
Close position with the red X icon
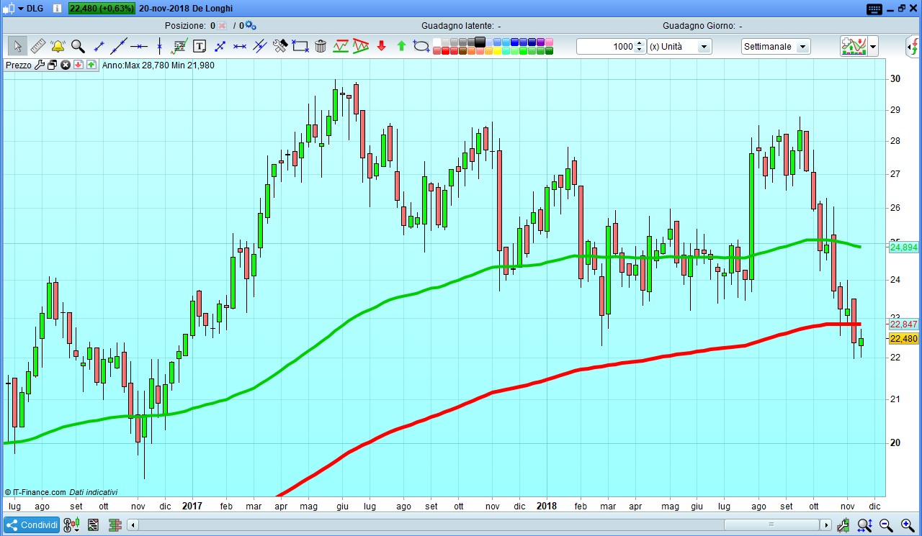pyautogui.click(x=222, y=25)
